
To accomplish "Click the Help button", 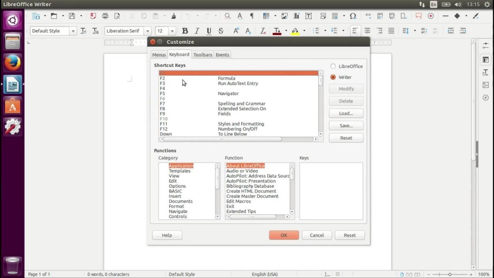I will coord(167,235).
